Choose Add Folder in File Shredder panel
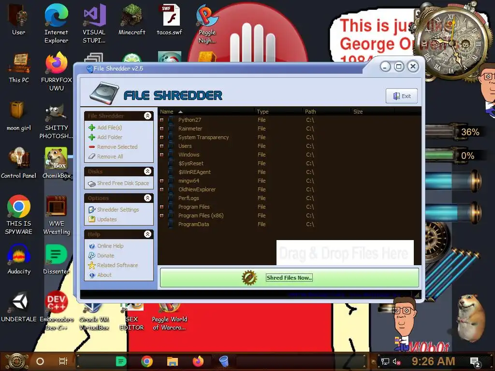This screenshot has height=371, width=495. tap(109, 137)
